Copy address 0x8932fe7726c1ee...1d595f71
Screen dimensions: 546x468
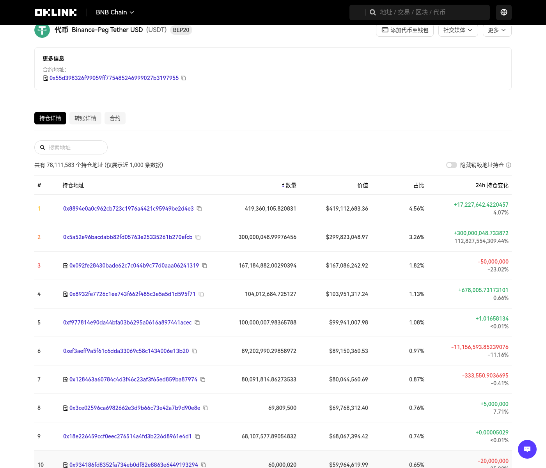[x=201, y=294]
